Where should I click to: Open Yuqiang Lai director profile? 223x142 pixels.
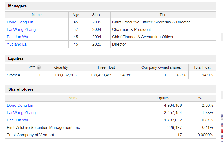pyautogui.click(x=17, y=44)
